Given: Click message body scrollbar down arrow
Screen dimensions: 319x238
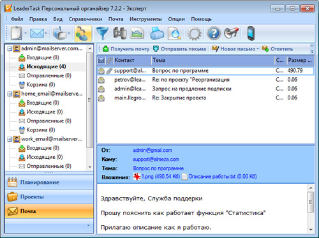Looking at the screenshot, I should tap(311, 230).
